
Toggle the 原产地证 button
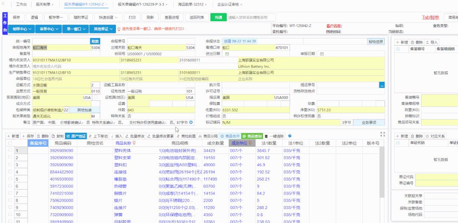coord(76,136)
